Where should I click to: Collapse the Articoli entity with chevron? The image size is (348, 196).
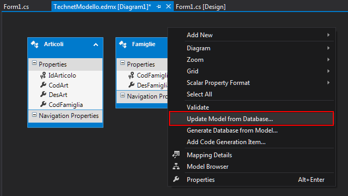[96, 45]
